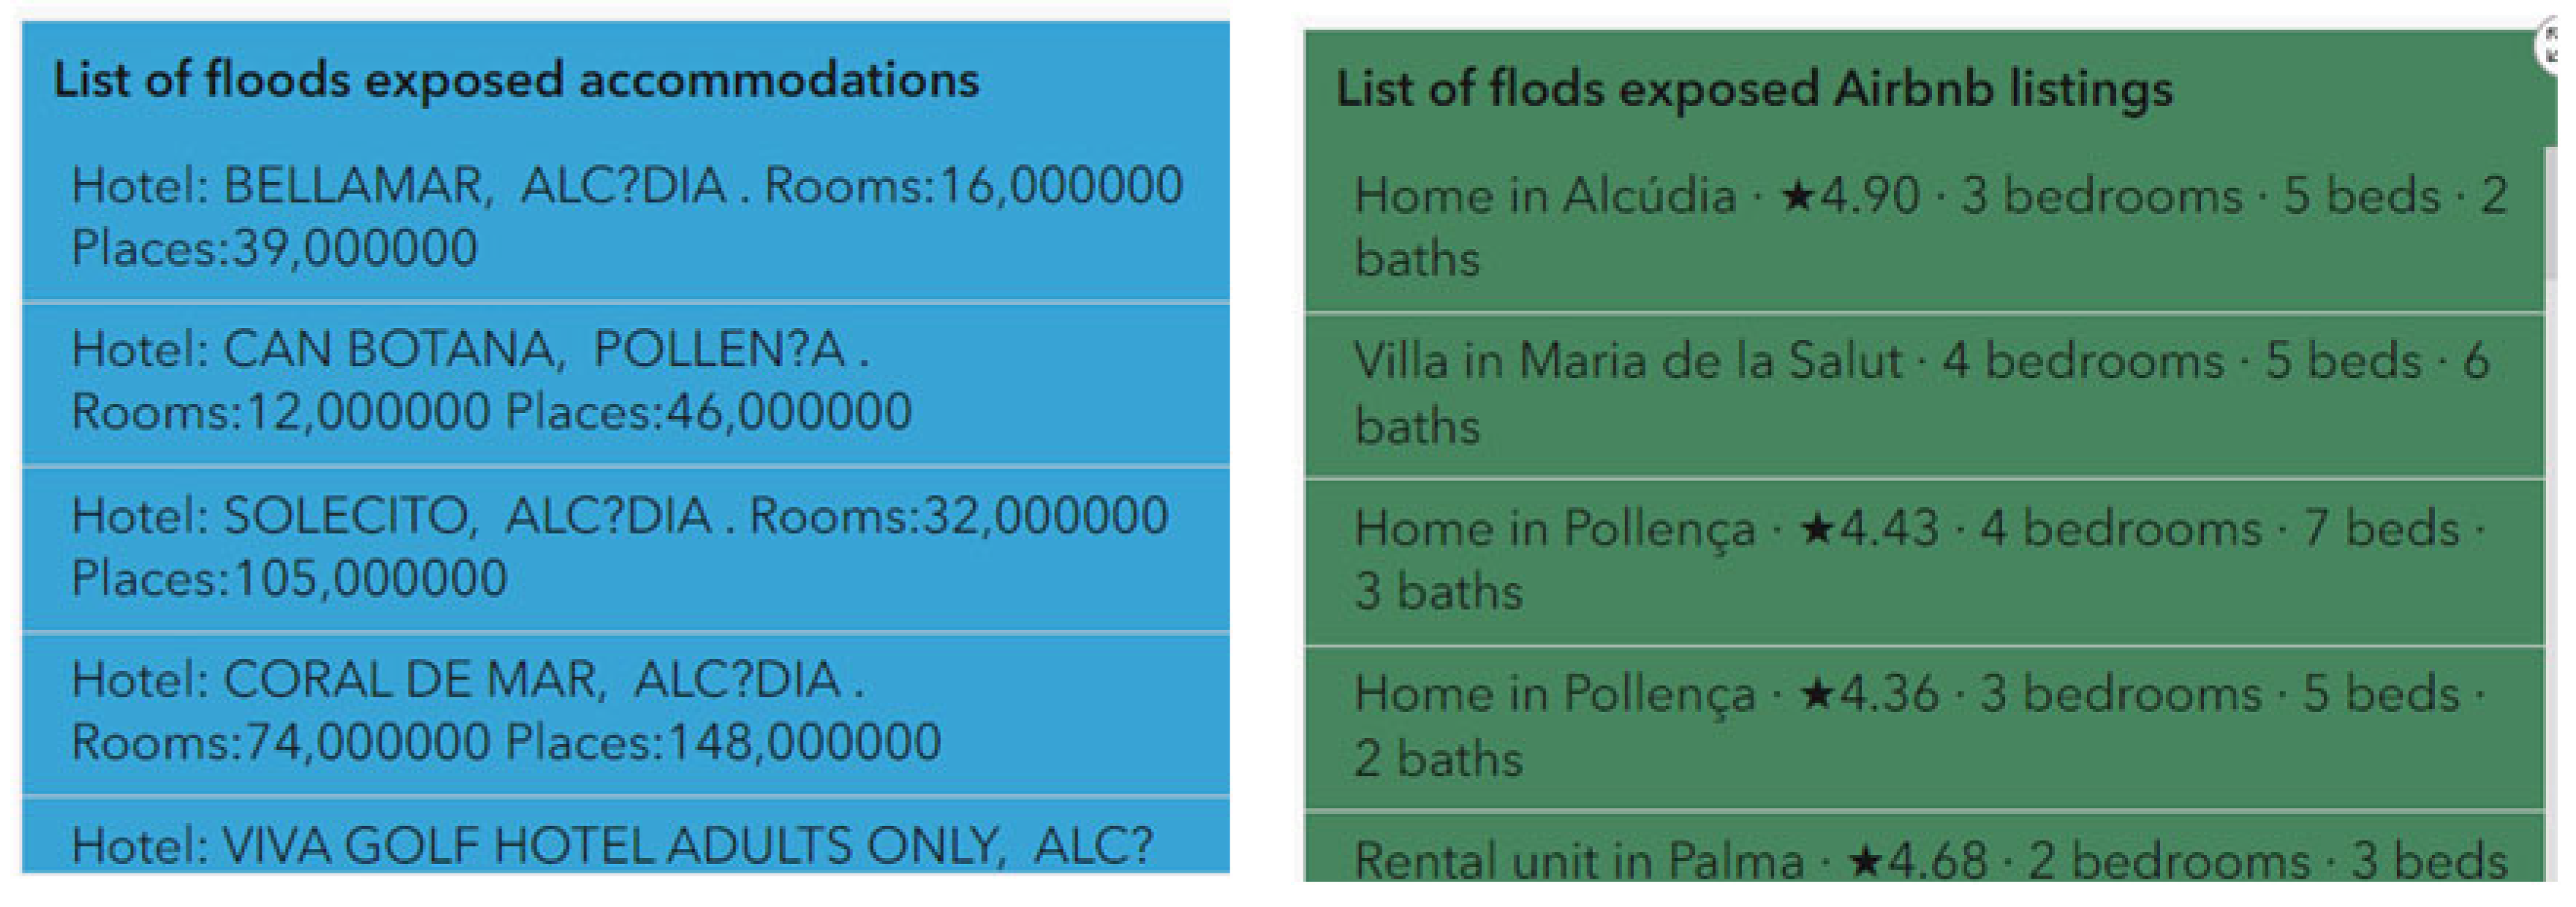This screenshot has width=2576, height=907.
Task: Select the Hotel BELLAMAR entry
Action: click(x=626, y=216)
